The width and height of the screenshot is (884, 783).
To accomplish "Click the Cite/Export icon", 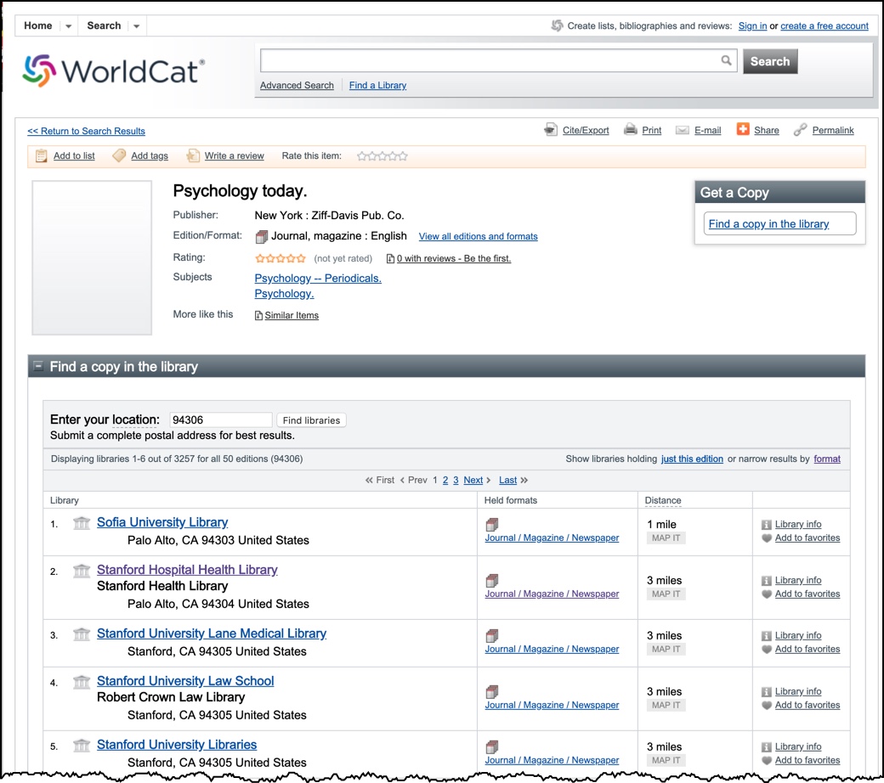I will [551, 130].
